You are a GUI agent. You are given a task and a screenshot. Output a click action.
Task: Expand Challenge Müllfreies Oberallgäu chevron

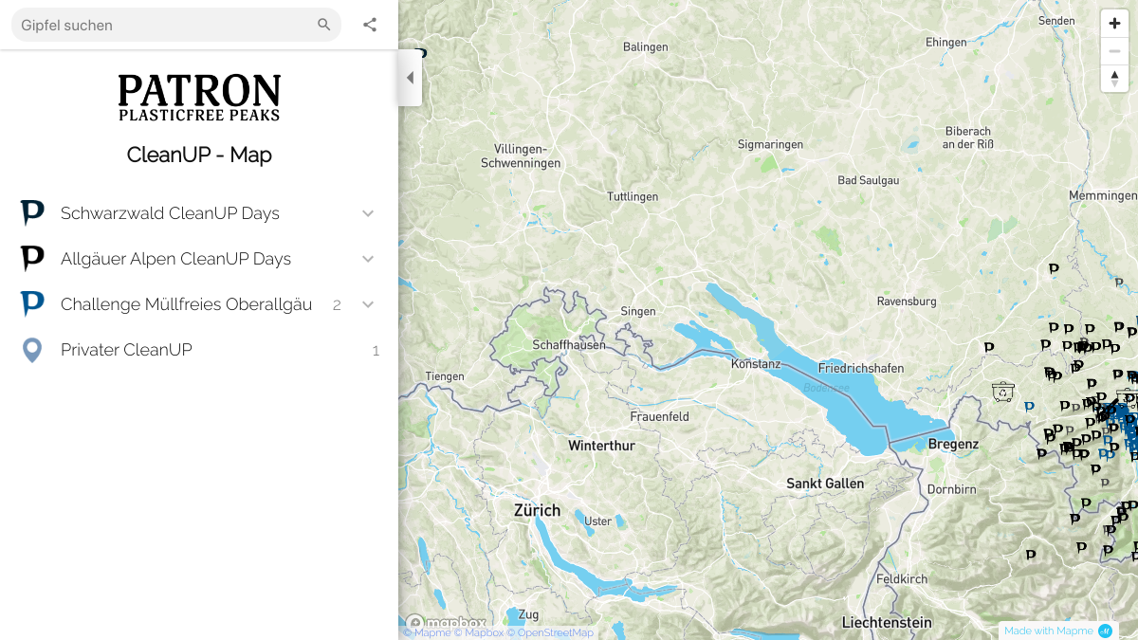(368, 304)
